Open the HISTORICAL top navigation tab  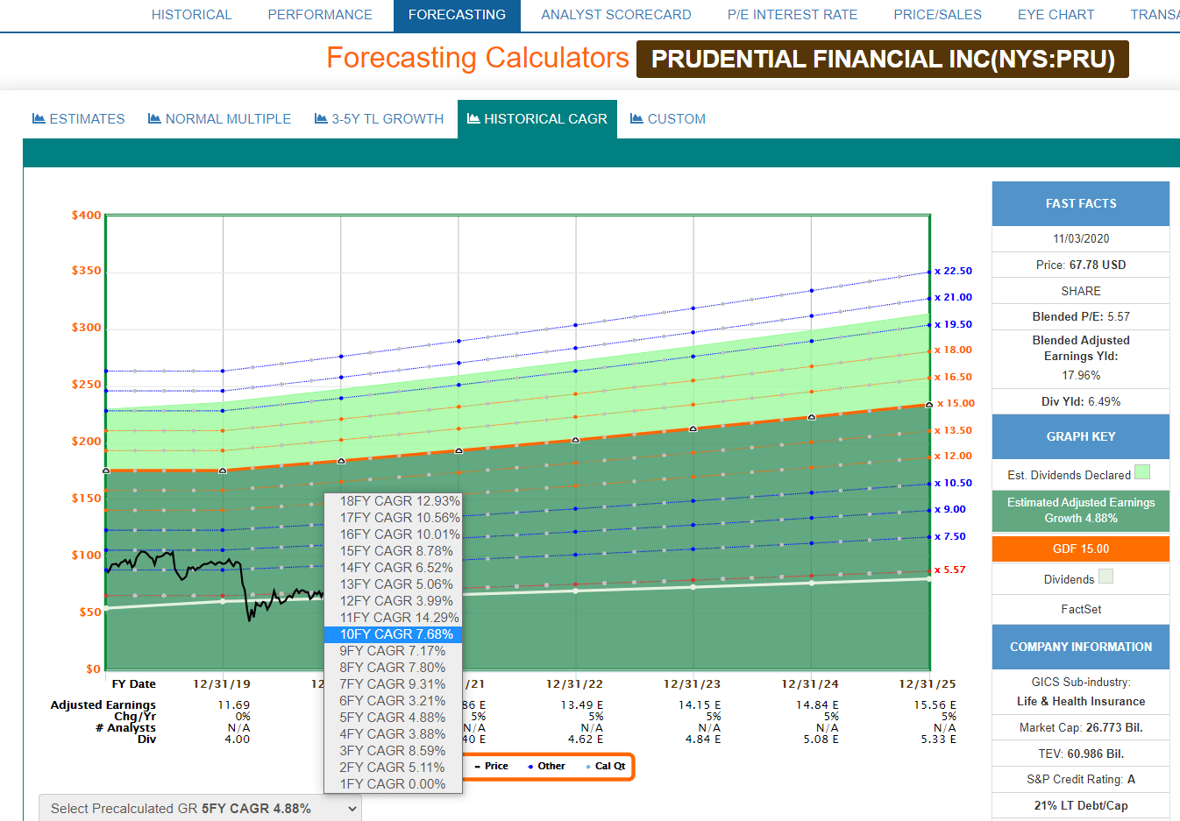191,15
